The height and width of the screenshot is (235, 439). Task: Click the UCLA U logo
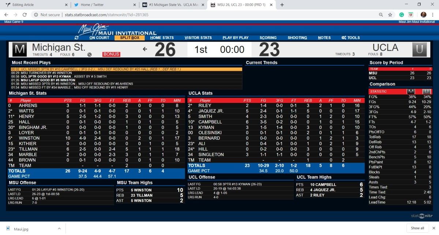[x=419, y=50]
